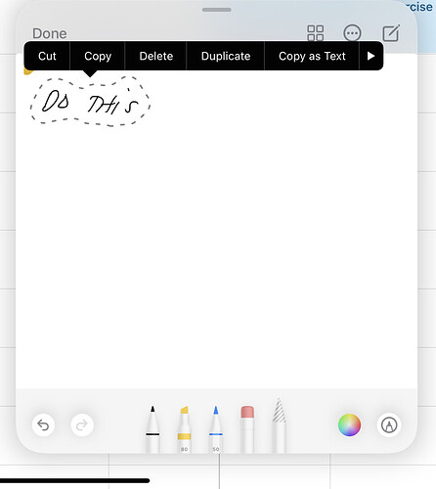Screen dimensions: 436x489
Task: Undo the last stroke
Action: click(x=43, y=425)
